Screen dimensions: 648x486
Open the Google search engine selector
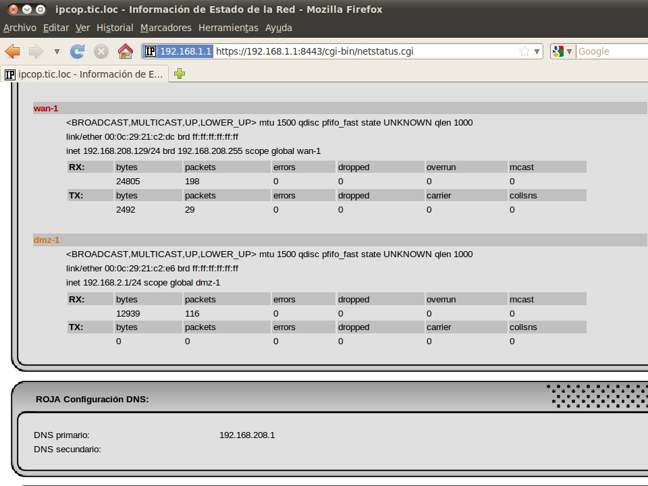(562, 51)
